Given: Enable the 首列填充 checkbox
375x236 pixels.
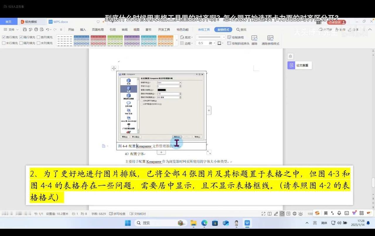Looking at the screenshot, I should coord(38,37).
